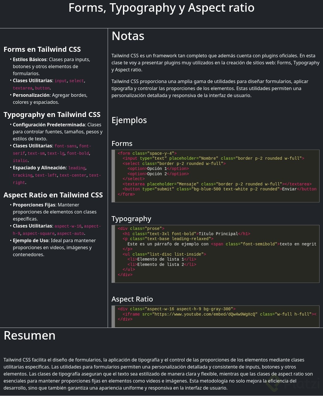
Task: Click the "font-sans" inline code term
Action: point(65,146)
